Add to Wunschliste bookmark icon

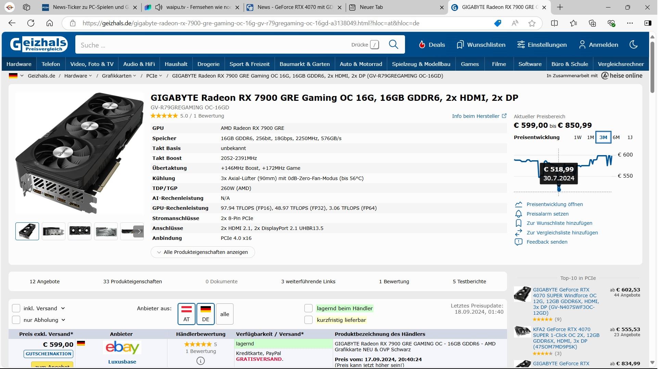(518, 223)
